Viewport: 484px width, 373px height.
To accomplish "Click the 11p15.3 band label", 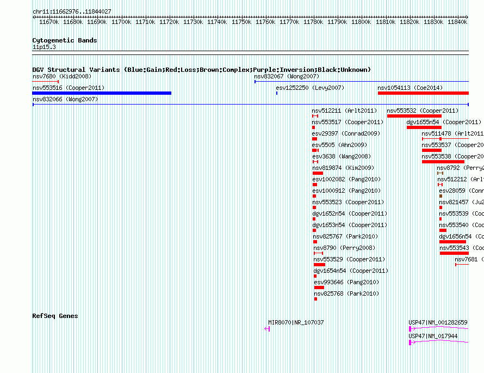I will (x=44, y=47).
